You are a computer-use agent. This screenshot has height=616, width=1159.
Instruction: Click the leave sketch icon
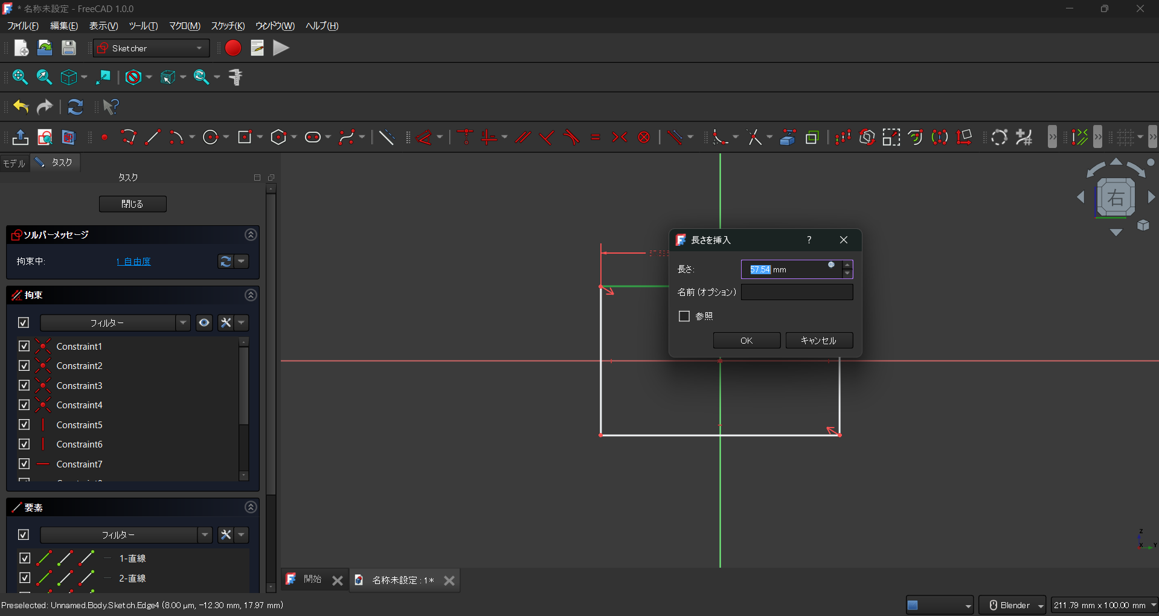pyautogui.click(x=21, y=138)
